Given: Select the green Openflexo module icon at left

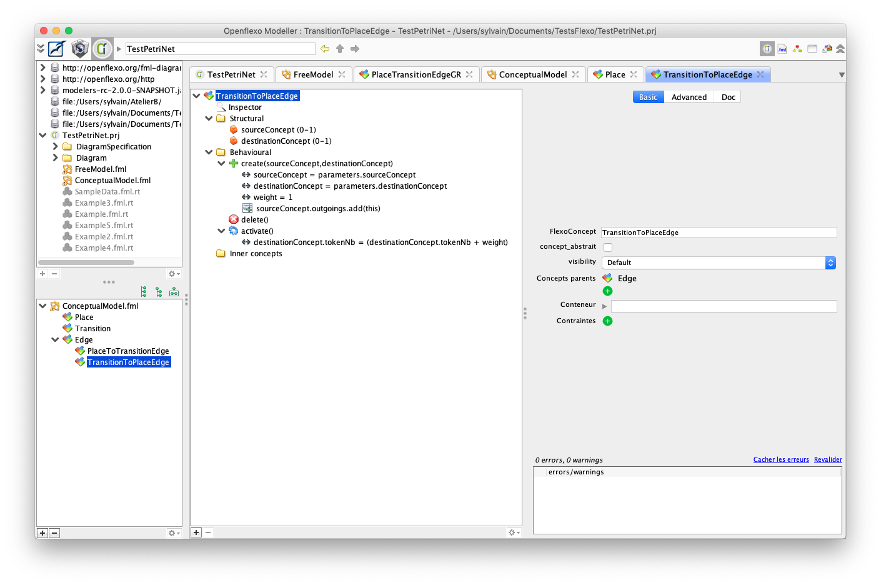Looking at the screenshot, I should [x=102, y=49].
